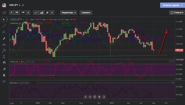This screenshot has width=185, height=105.
Task: Select the measure tool in sidebar
Action: pyautogui.click(x=4, y=57)
